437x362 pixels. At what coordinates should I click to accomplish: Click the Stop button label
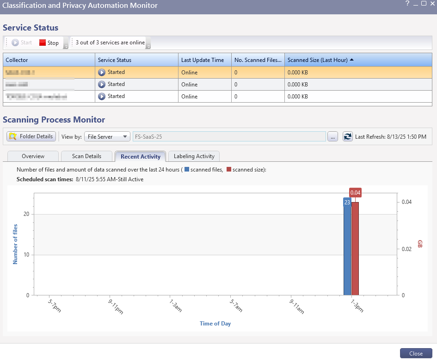53,43
